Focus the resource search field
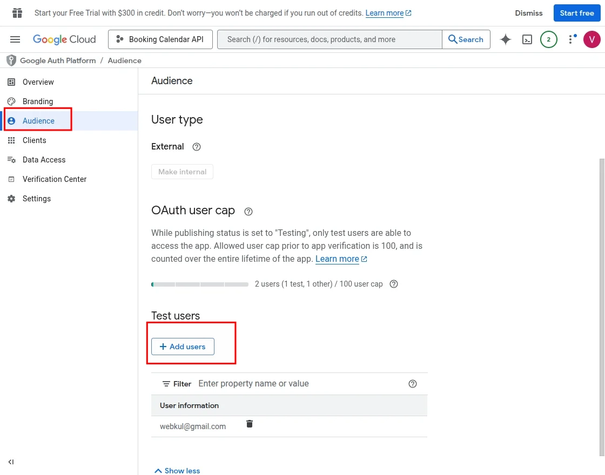Screen dimensions: 605x475 tap(330, 39)
